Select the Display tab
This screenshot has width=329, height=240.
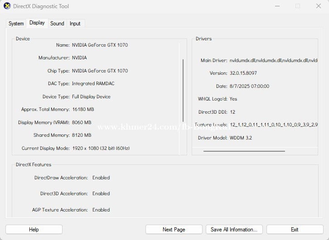pos(37,23)
